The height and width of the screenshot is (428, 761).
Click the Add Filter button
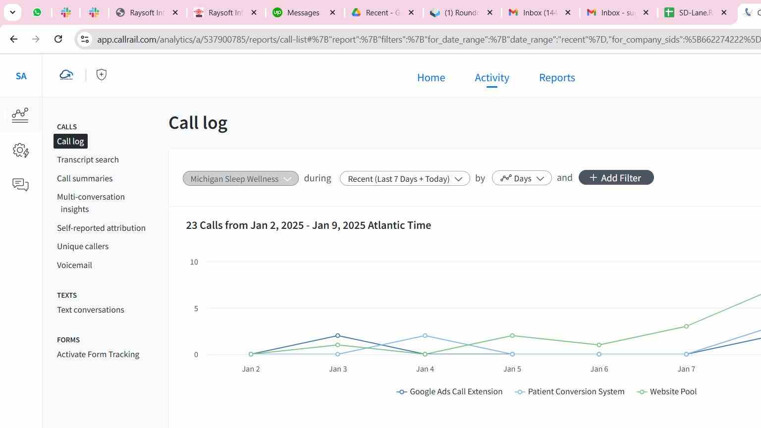pos(616,178)
